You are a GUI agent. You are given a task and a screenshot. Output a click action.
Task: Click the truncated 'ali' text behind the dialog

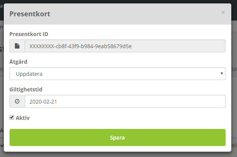[234, 145]
